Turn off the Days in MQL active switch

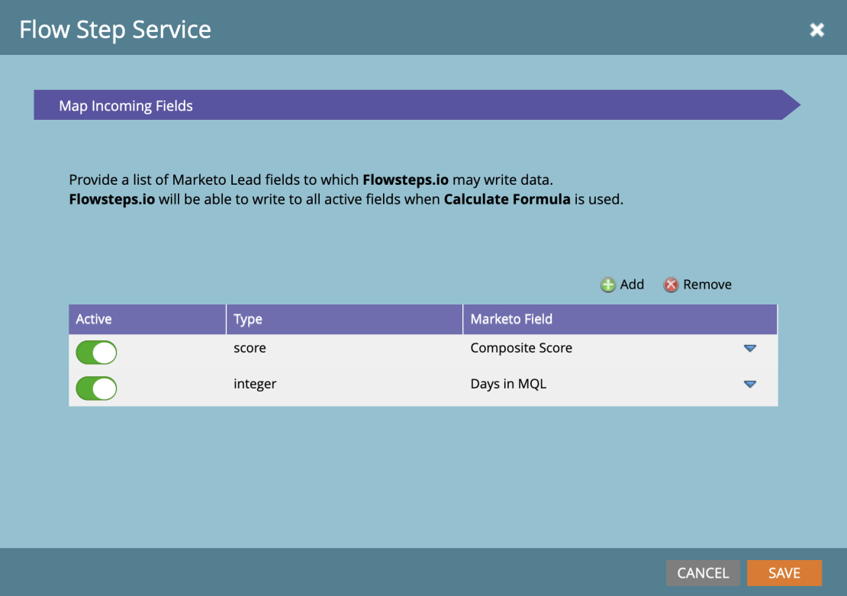click(x=95, y=388)
